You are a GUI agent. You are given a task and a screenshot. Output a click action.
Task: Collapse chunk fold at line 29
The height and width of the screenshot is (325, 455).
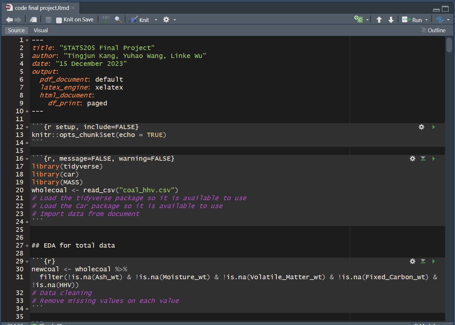[27, 261]
